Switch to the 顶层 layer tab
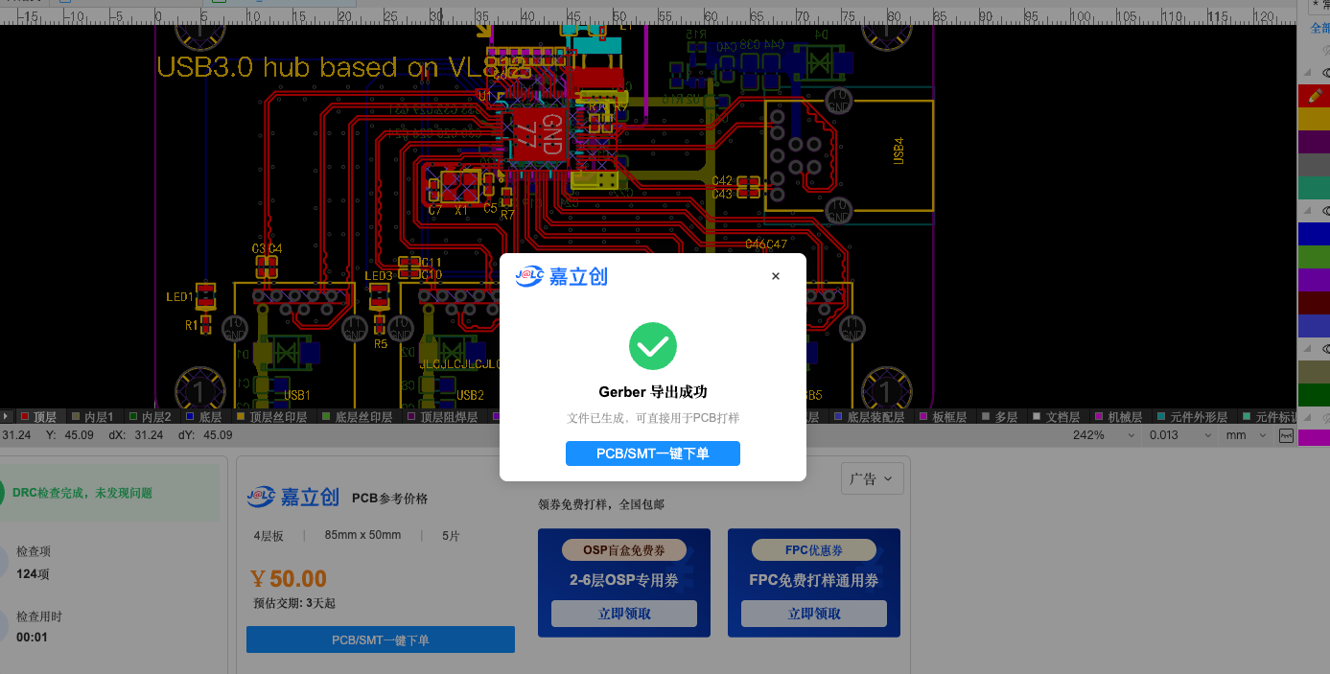This screenshot has height=674, width=1330. coord(38,417)
